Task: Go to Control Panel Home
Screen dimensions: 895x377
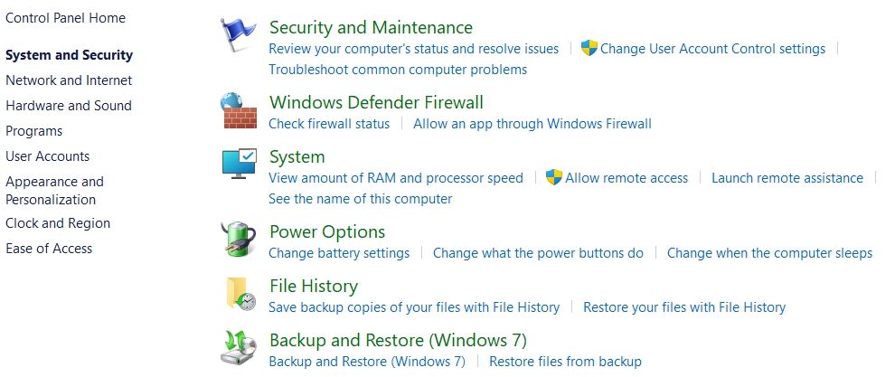Action: point(66,18)
